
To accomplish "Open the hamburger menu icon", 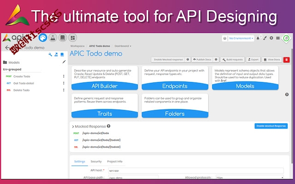I will 278,38.
